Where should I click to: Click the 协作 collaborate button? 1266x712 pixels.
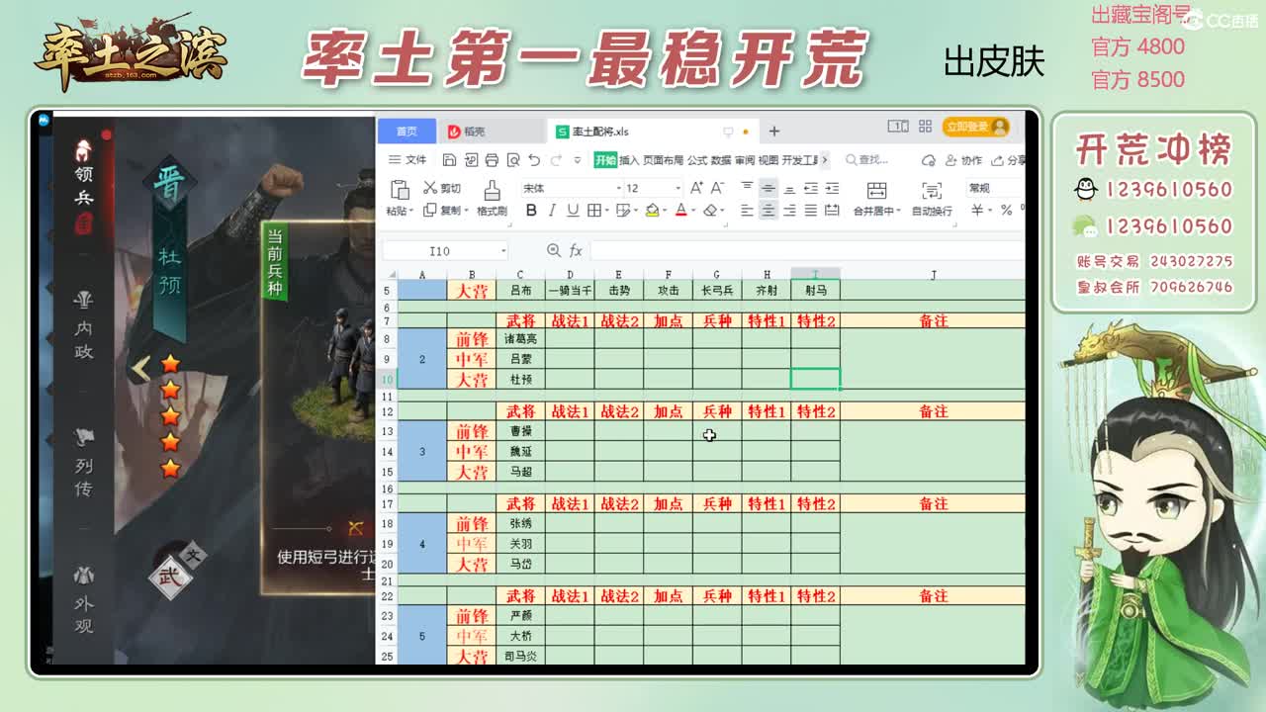pos(964,159)
